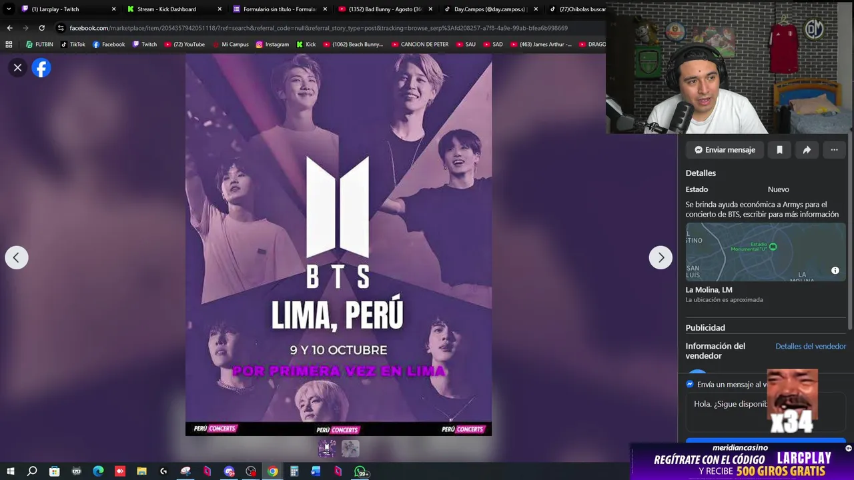Screen dimensions: 854x480
Task: Open the Windows Start menu
Action: [x=11, y=471]
